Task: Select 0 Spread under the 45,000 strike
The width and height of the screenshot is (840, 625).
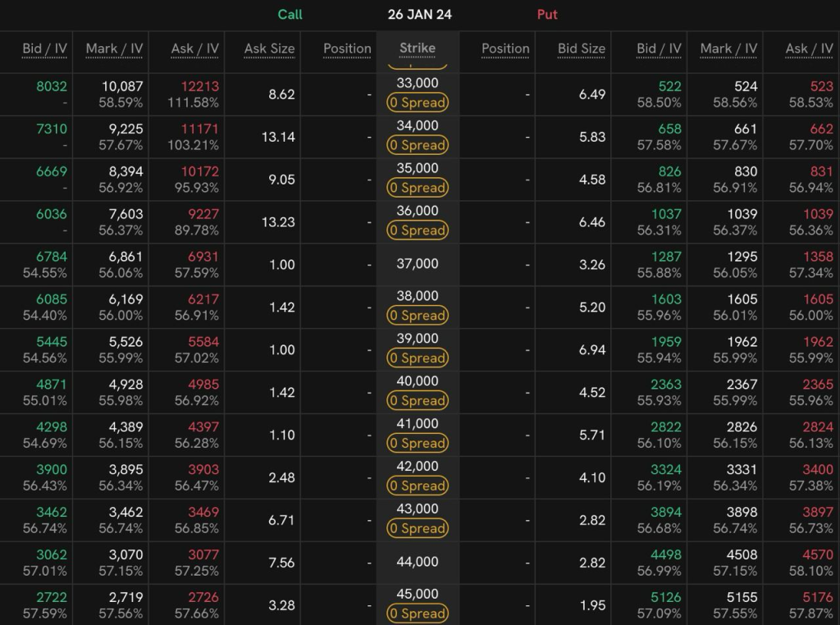Action: (418, 614)
